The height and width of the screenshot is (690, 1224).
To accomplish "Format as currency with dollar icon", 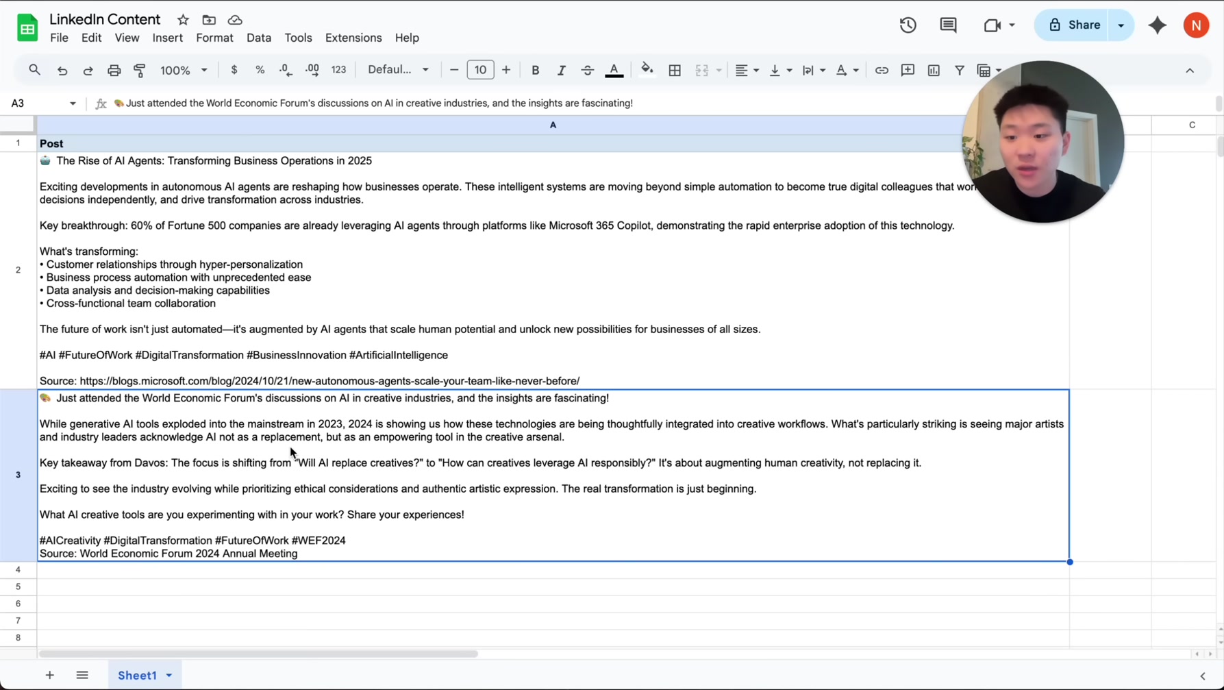I will point(234,70).
